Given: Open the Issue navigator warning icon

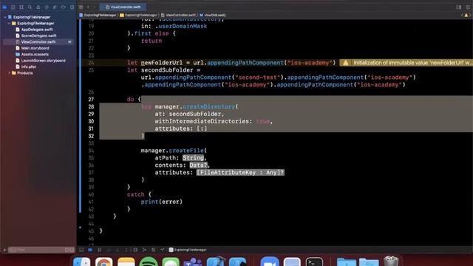Looking at the screenshot, I should [x=38, y=7].
